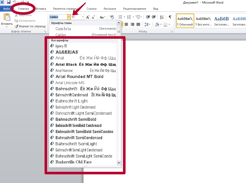Open the Абзац dialog launcher
This screenshot has width=246, height=183.
pyautogui.click(x=172, y=31)
